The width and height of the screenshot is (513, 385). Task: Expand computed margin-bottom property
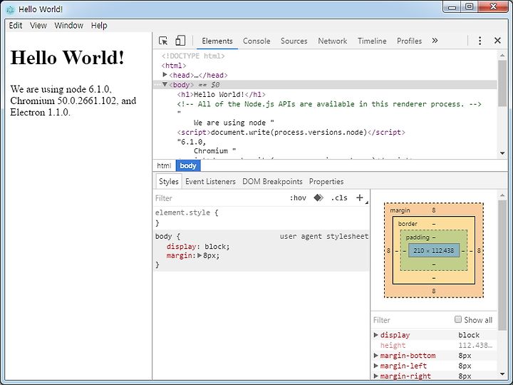[x=376, y=356]
